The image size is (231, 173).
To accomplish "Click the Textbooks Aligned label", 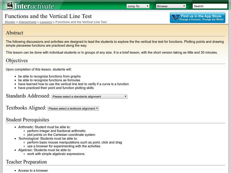I will tap(26, 108).
